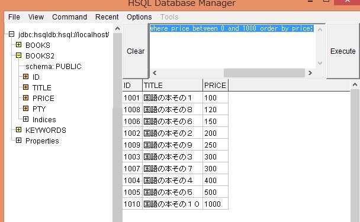360x222 pixels.
Task: Expand the KEYWORDS table node
Action: 18,130
